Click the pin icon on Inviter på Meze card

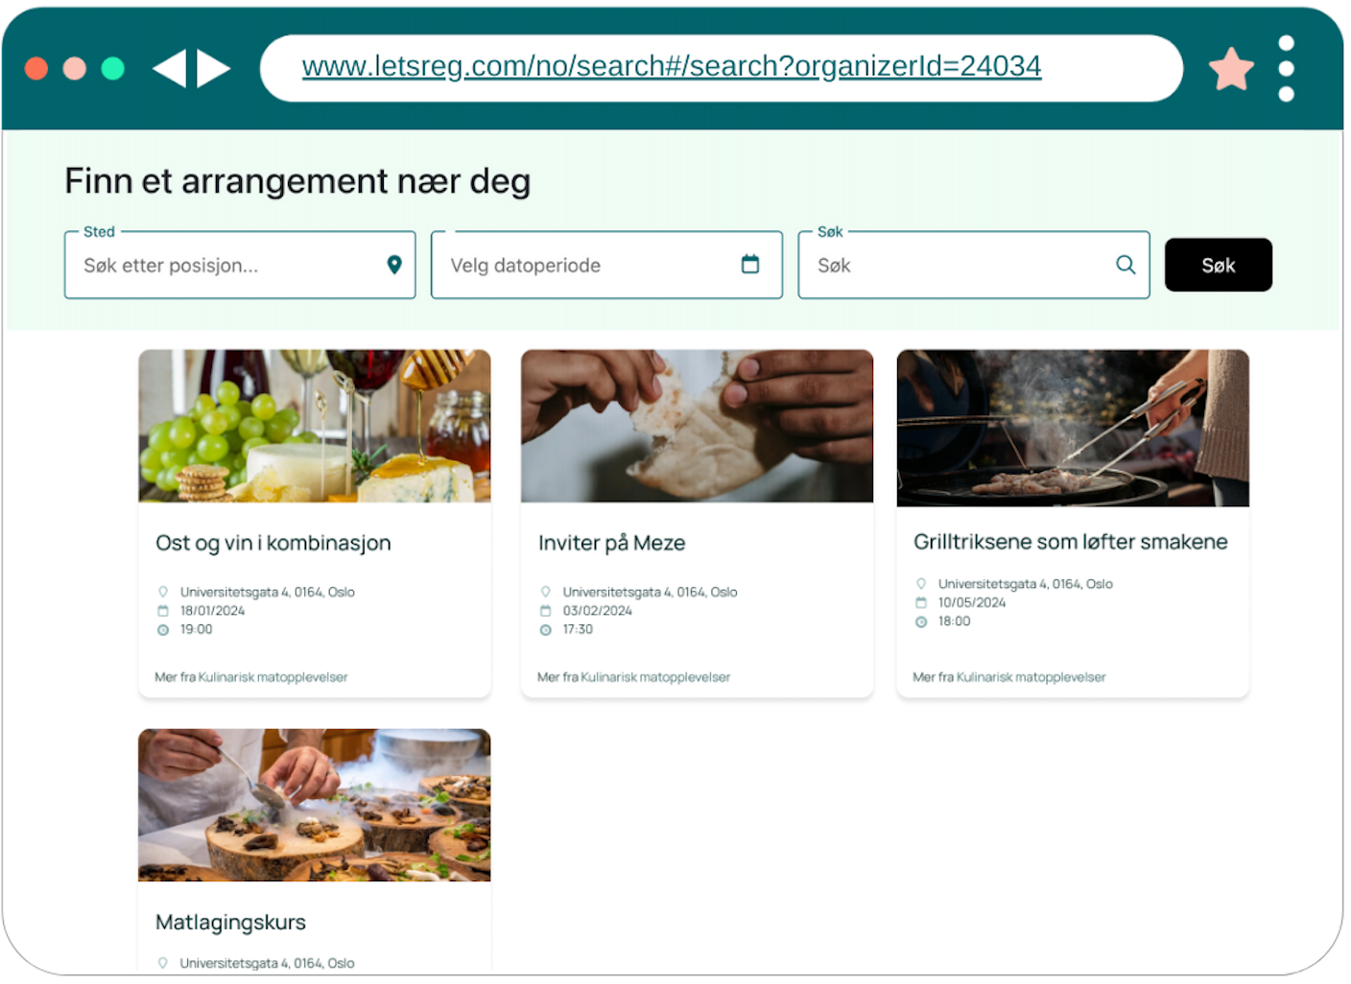[546, 592]
